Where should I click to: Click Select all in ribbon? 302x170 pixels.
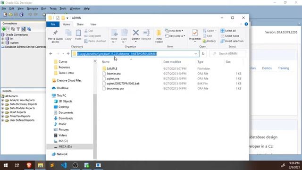pos(228,31)
